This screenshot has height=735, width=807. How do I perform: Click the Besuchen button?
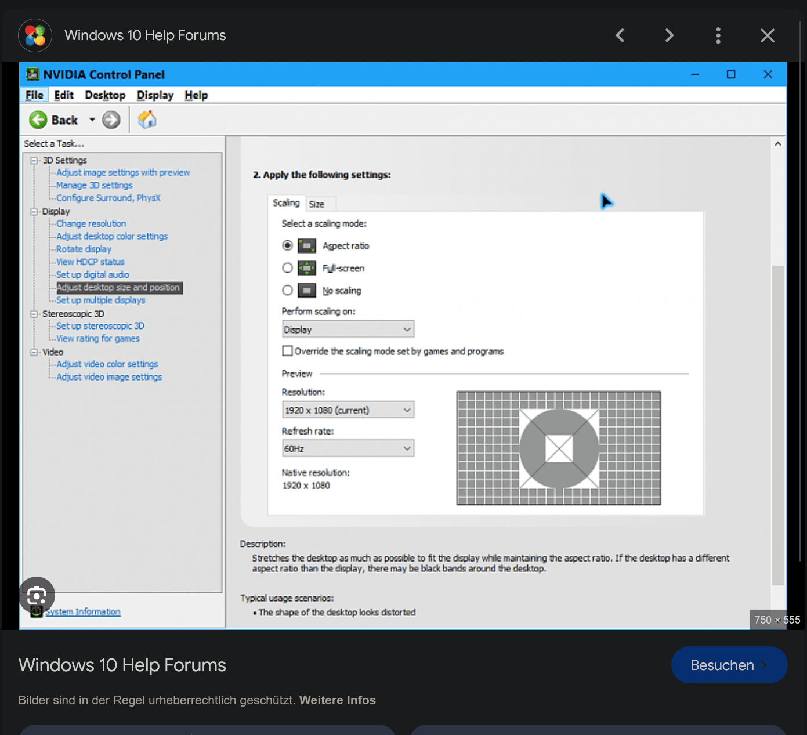click(729, 665)
